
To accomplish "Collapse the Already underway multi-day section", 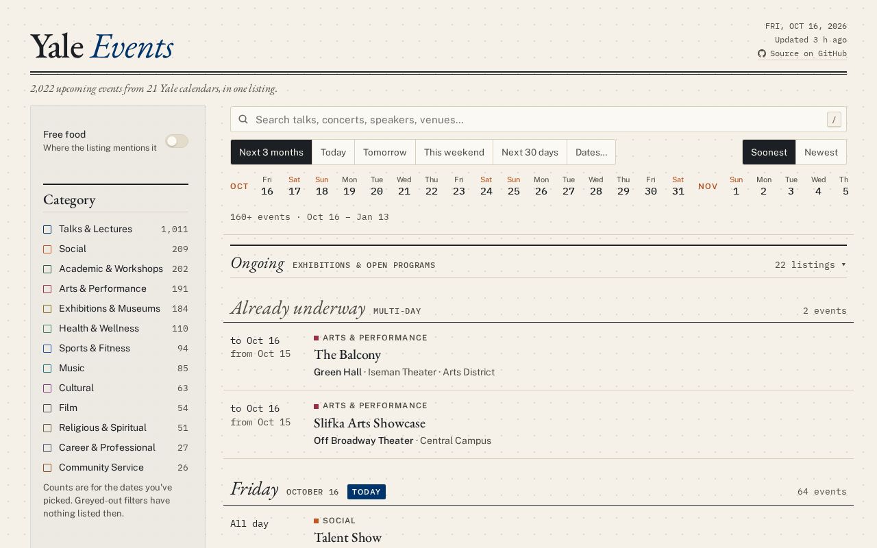I will coord(539,309).
